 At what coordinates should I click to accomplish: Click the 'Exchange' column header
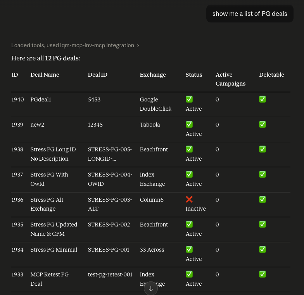tap(153, 75)
